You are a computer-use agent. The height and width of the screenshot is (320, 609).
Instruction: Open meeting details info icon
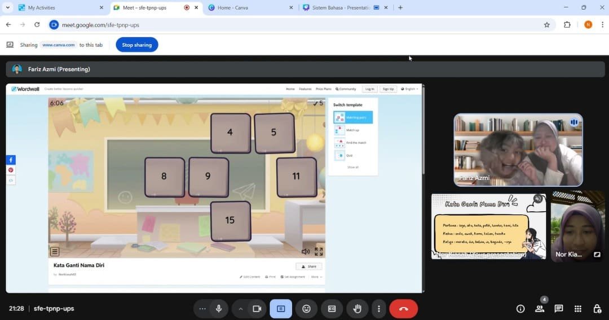click(520, 309)
